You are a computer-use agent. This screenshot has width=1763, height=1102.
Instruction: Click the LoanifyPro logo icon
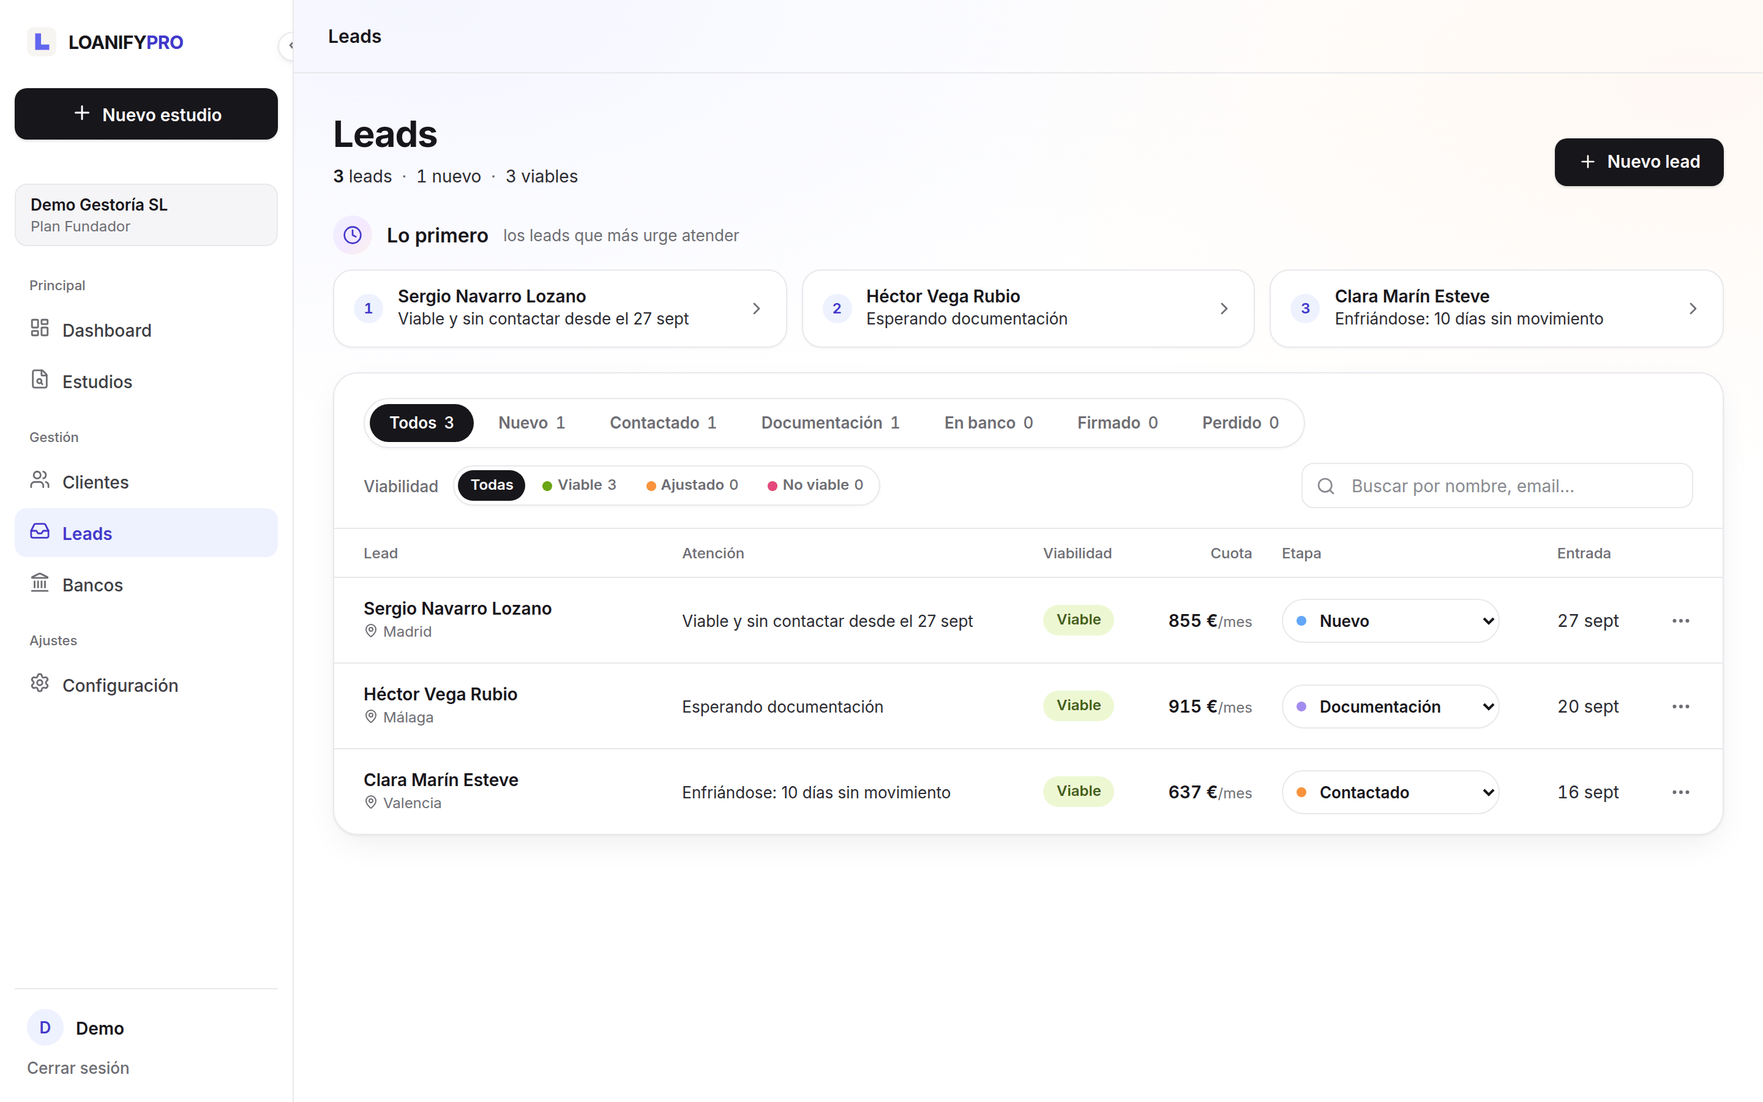pos(42,42)
